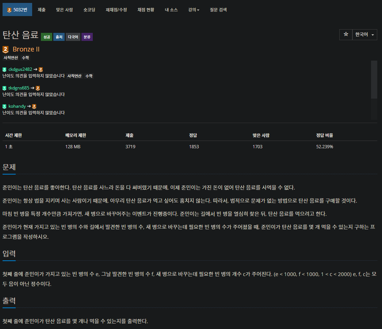This screenshot has height=329, width=382.
Task: Click the 문제 section heading
Action: click(9, 167)
